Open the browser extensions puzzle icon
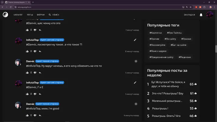 click(204, 7)
